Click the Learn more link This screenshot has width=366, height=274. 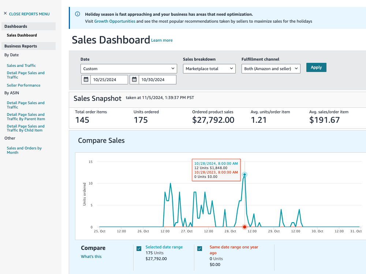(x=162, y=40)
